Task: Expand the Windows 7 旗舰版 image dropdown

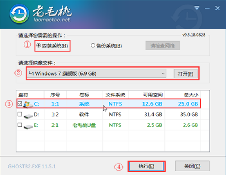Action: coord(163,74)
